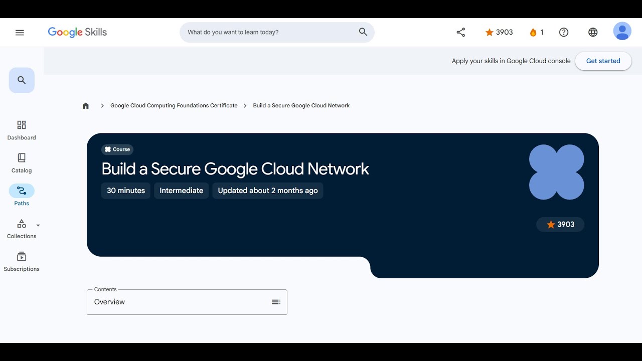
Task: Click Build a Secure Google Cloud Network breadcrumb
Action: click(301, 106)
